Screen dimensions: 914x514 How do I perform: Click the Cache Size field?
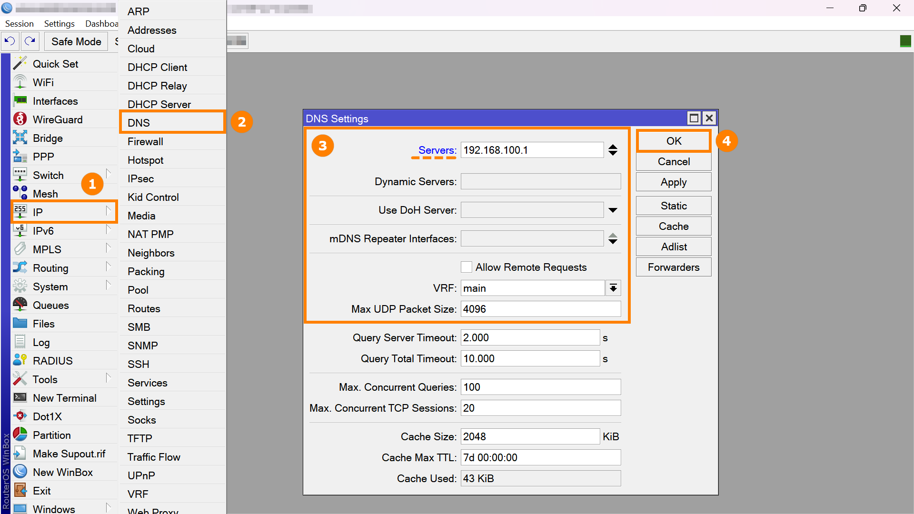530,437
